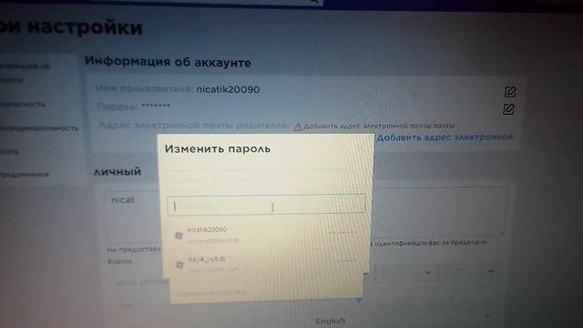This screenshot has width=583, height=328.
Task: Choose saved login nicatik20090 from autofill list
Action: coord(266,235)
